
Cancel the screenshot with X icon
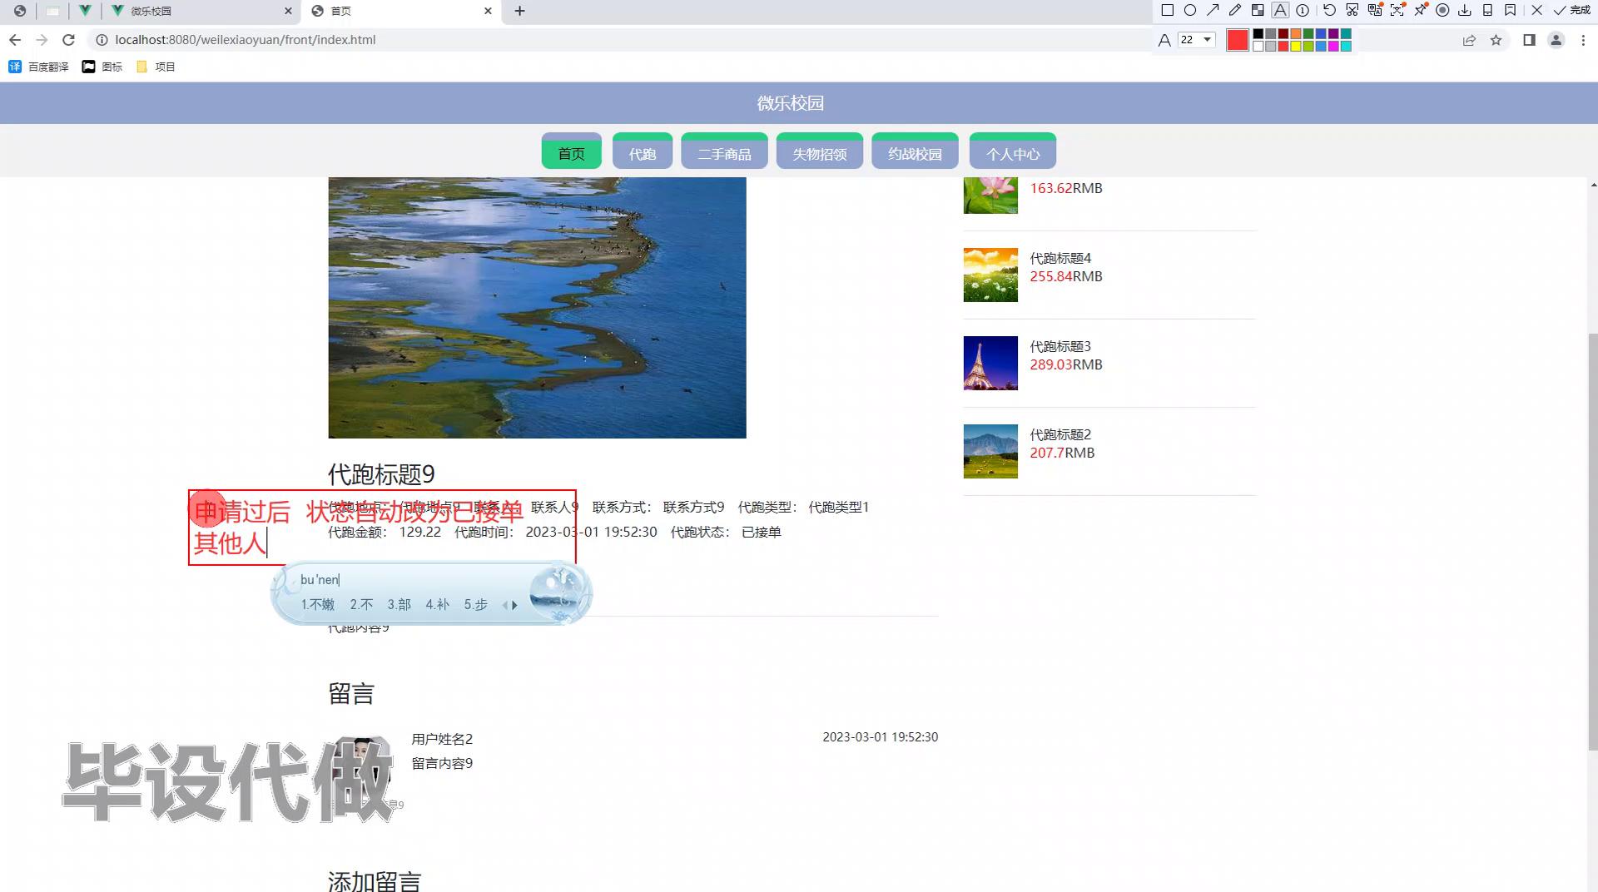click(x=1536, y=10)
